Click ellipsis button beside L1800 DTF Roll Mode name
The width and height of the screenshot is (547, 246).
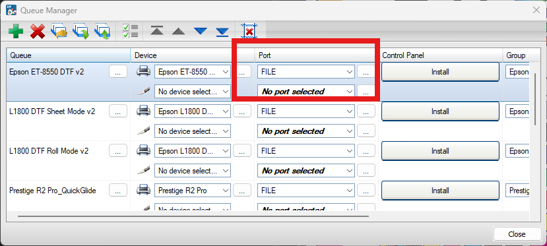click(118, 151)
